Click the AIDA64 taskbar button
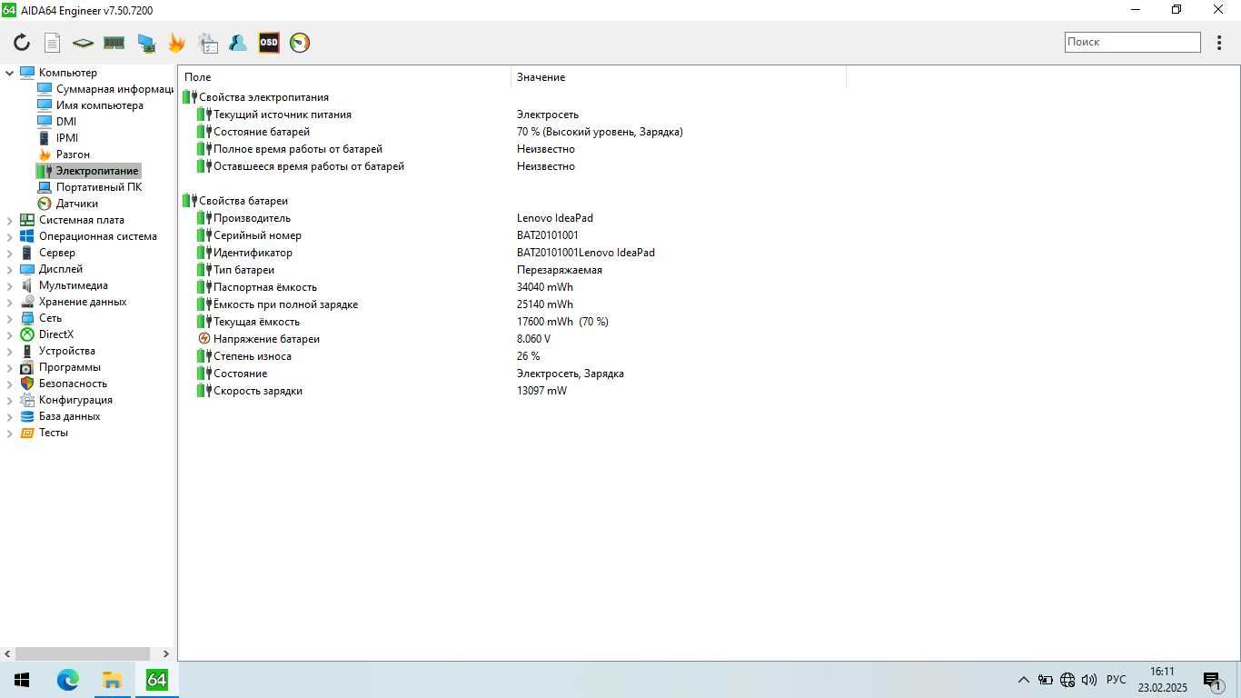Image resolution: width=1241 pixels, height=698 pixels. pyautogui.click(x=157, y=680)
